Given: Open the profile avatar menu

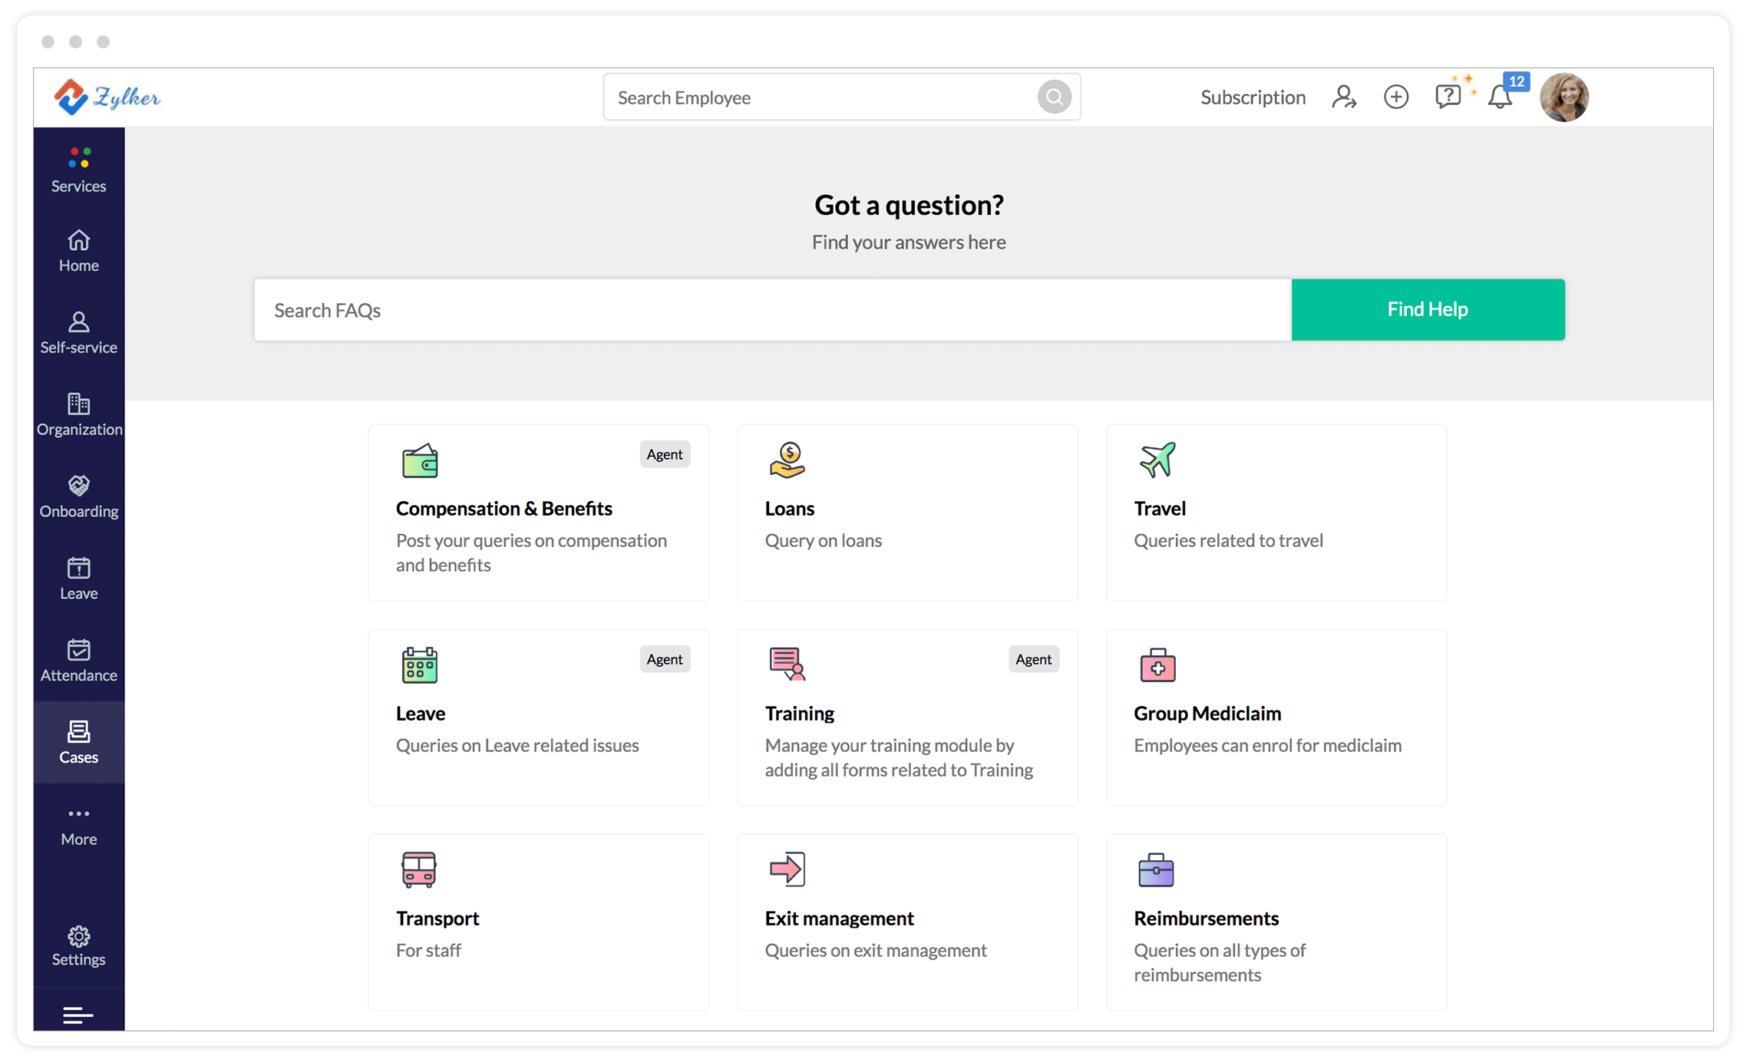Looking at the screenshot, I should (1563, 97).
